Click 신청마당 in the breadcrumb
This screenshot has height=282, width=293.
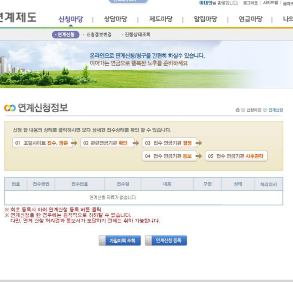[x=254, y=110]
